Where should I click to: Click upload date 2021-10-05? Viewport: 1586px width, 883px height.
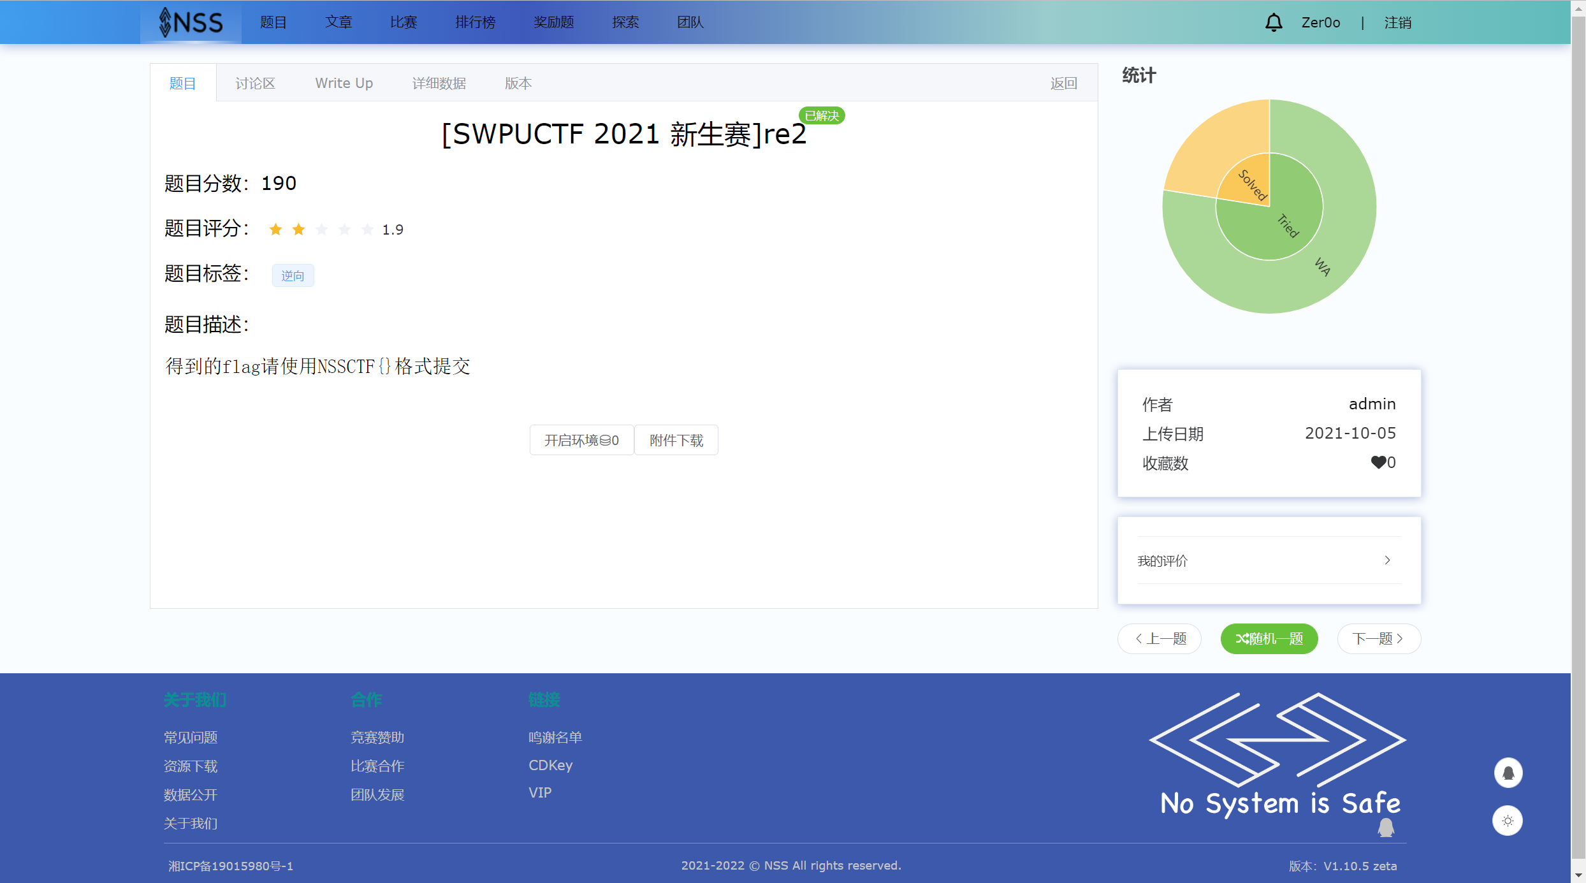1350,433
